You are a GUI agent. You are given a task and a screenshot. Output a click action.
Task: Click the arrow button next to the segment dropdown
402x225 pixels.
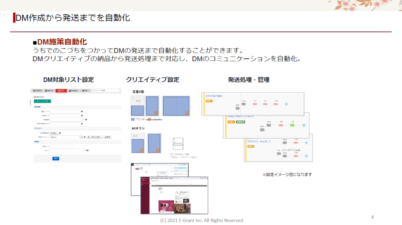click(82, 137)
